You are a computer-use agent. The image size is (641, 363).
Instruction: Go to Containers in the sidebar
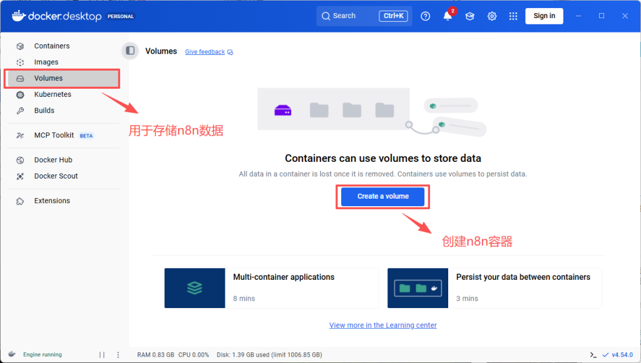[x=52, y=46]
